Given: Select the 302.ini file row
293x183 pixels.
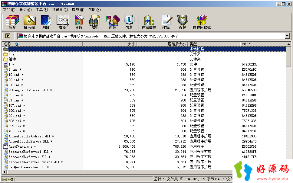Looking at the screenshot, I should tap(144, 121).
